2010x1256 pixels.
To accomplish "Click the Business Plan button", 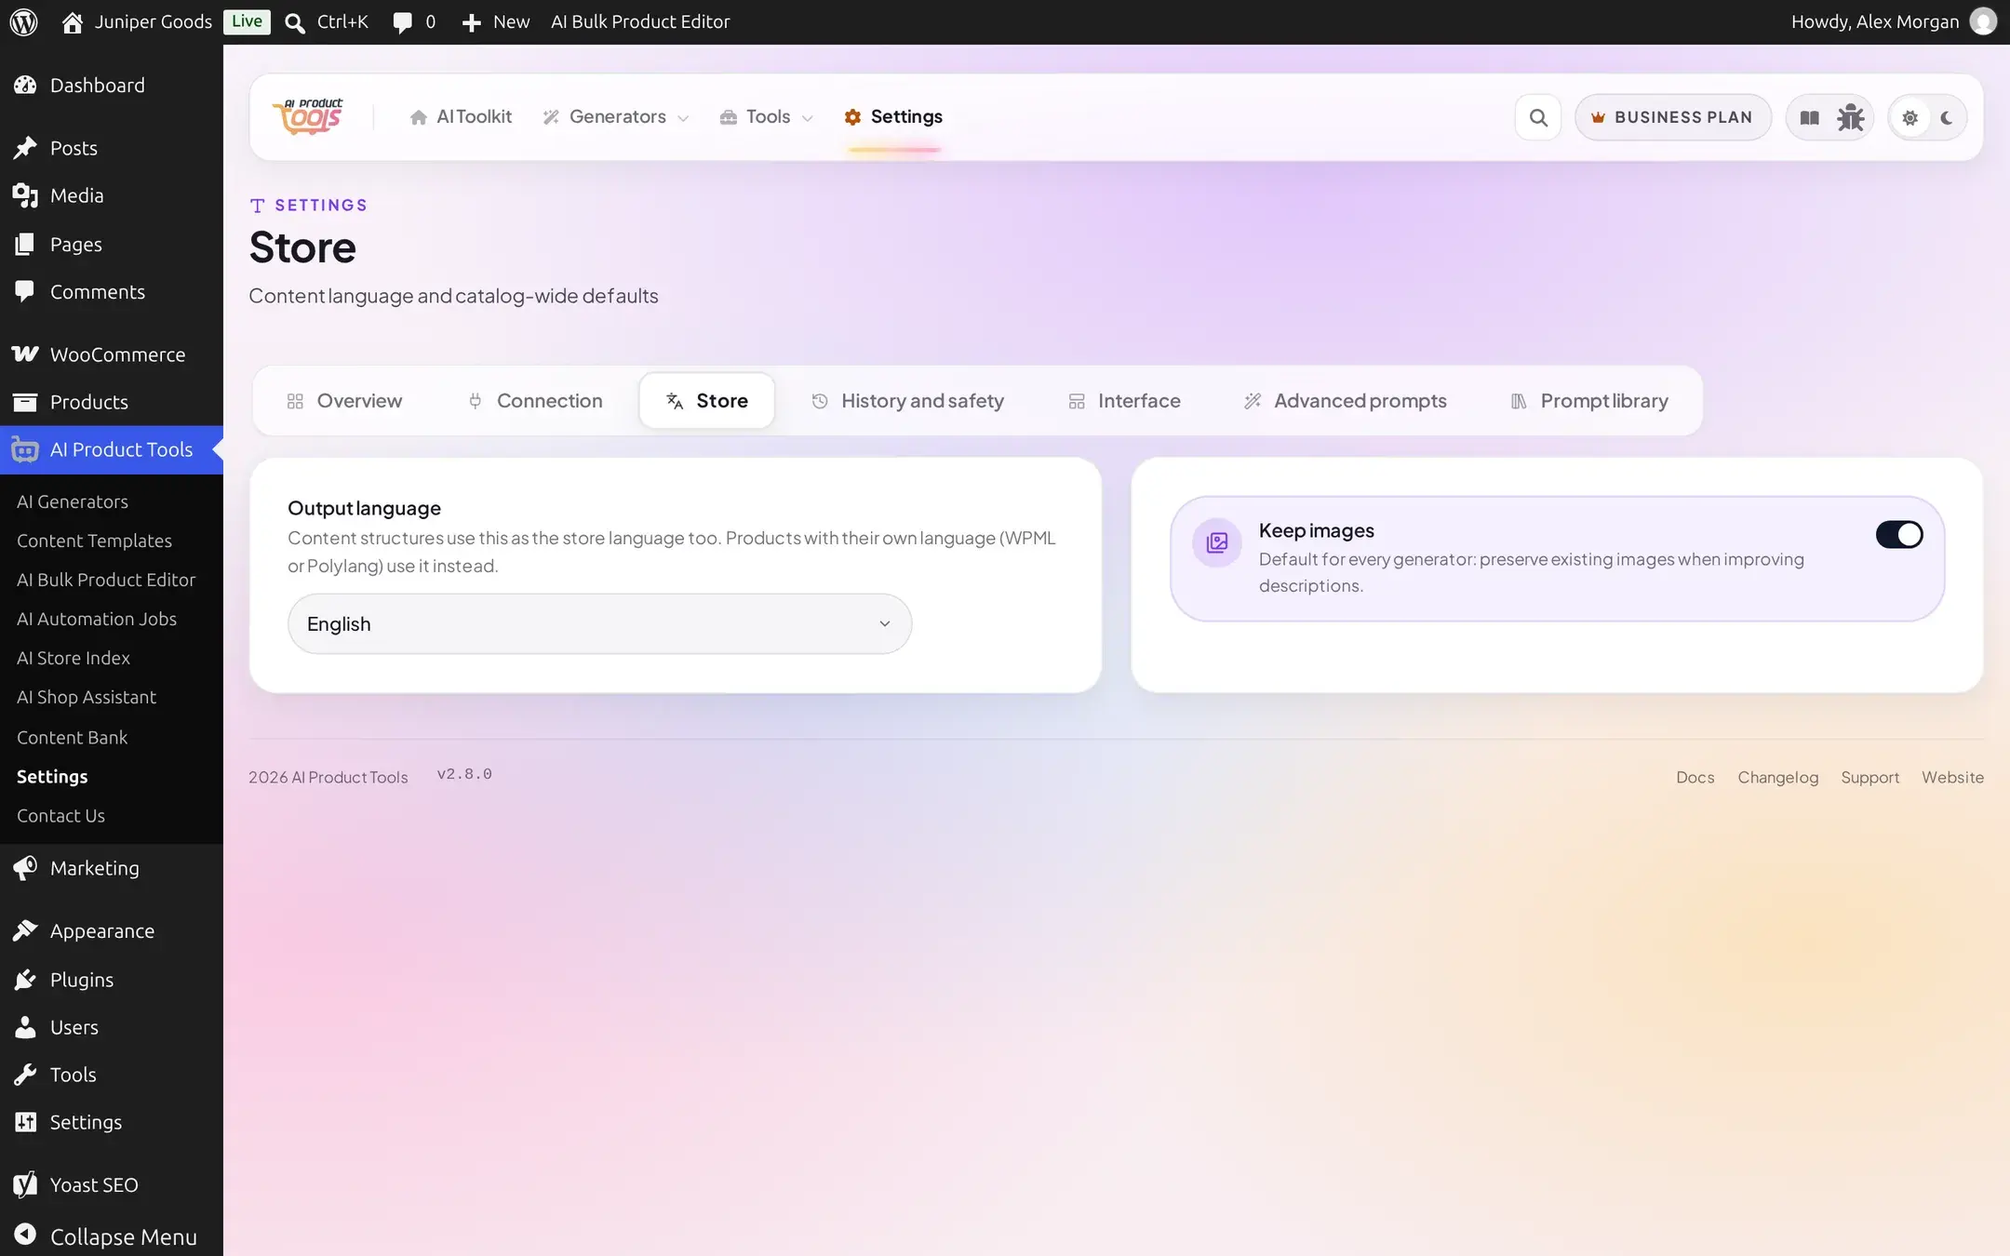I will pyautogui.click(x=1672, y=117).
